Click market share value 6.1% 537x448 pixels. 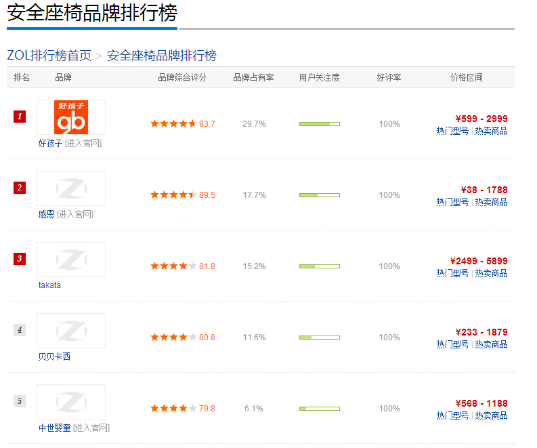pos(254,409)
